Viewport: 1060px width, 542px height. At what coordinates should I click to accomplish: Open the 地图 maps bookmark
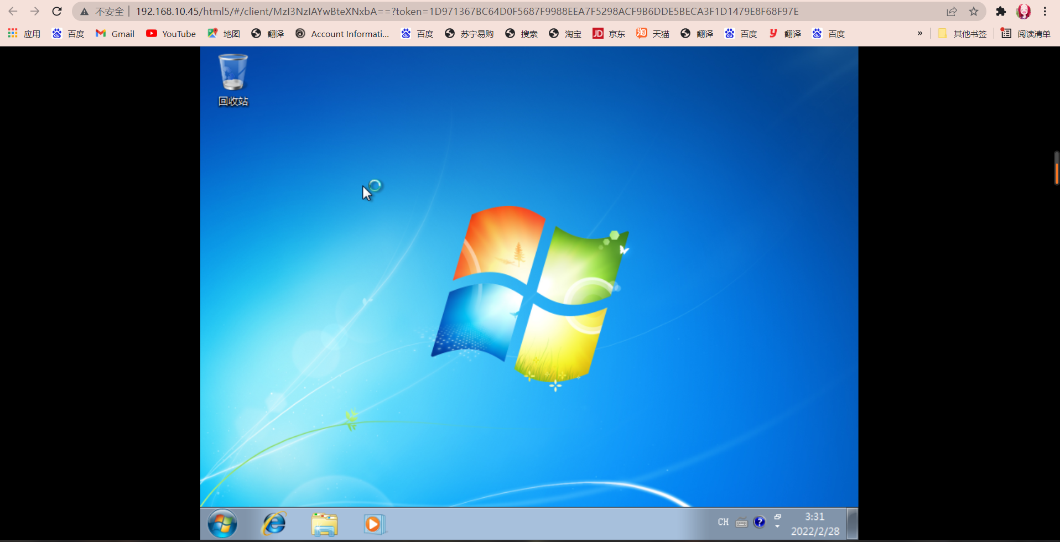(224, 34)
